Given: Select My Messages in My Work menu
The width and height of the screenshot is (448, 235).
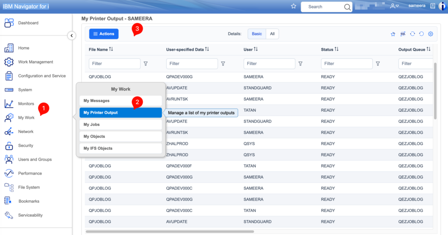Looking at the screenshot, I should tap(121, 101).
